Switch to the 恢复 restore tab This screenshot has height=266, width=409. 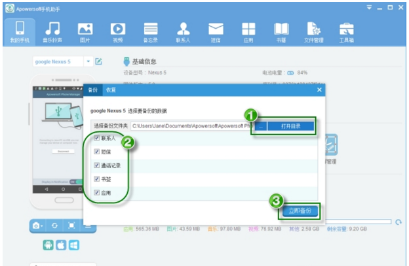(111, 90)
